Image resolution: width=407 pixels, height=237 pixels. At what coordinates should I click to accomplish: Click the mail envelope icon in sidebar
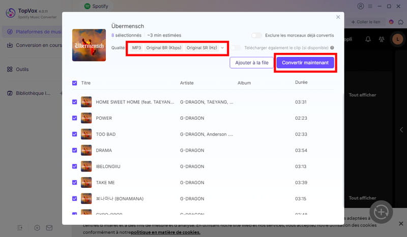(49, 228)
